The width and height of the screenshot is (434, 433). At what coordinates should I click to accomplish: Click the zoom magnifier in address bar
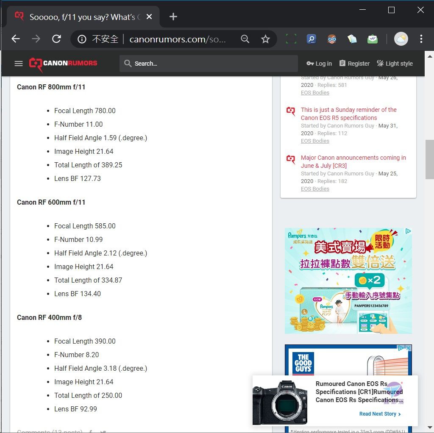(x=245, y=39)
